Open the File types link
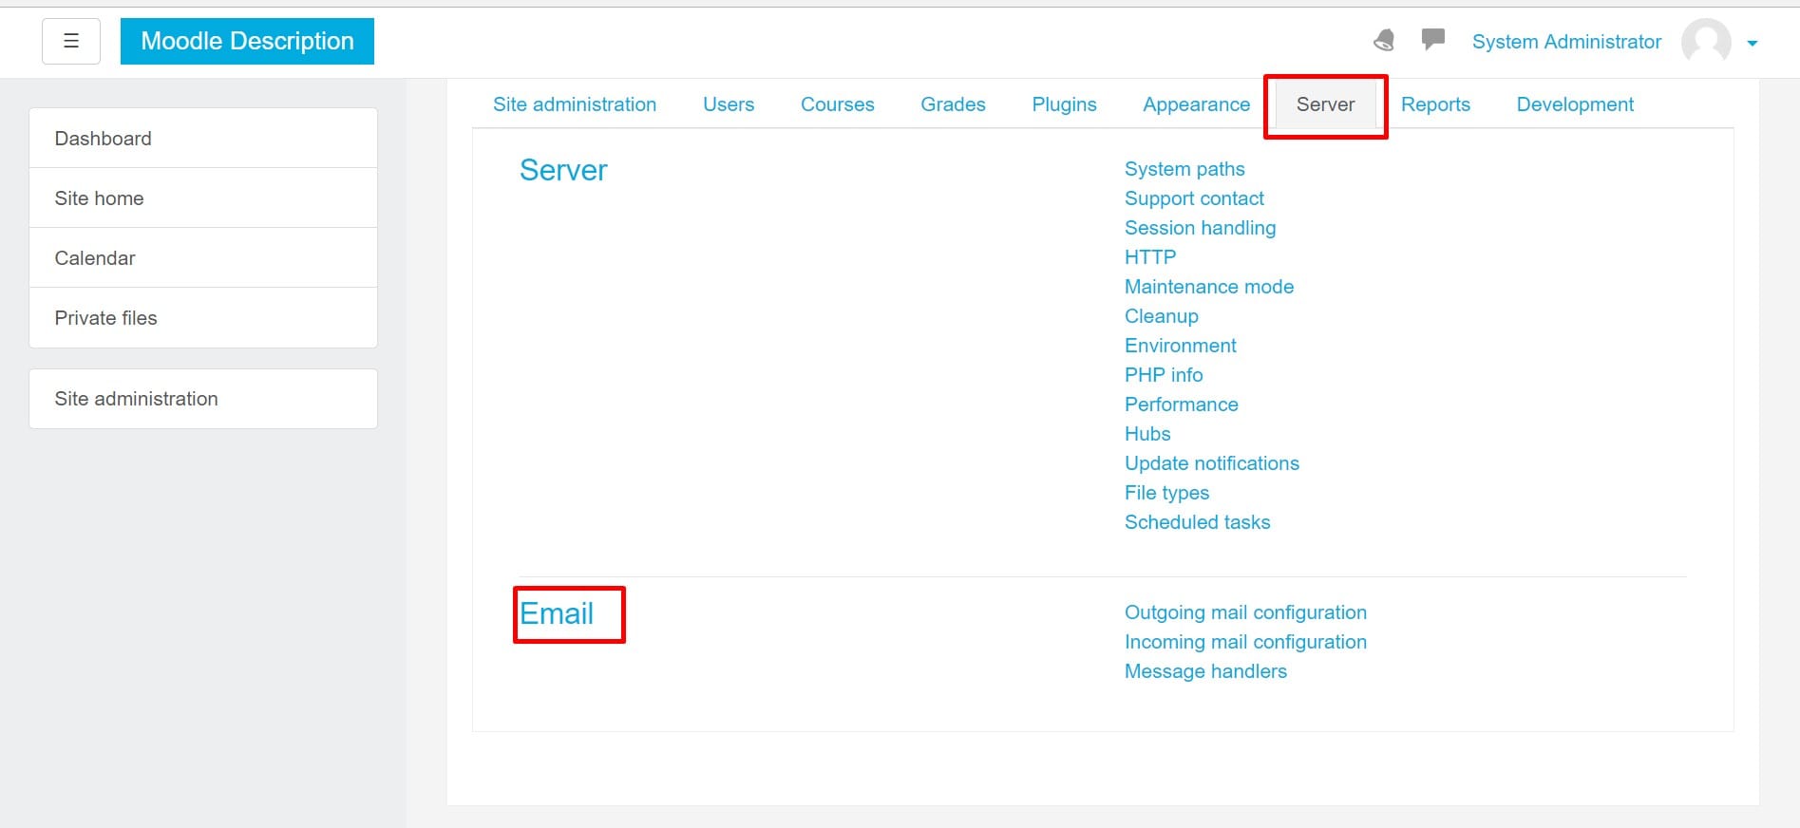This screenshot has height=828, width=1800. 1166,493
